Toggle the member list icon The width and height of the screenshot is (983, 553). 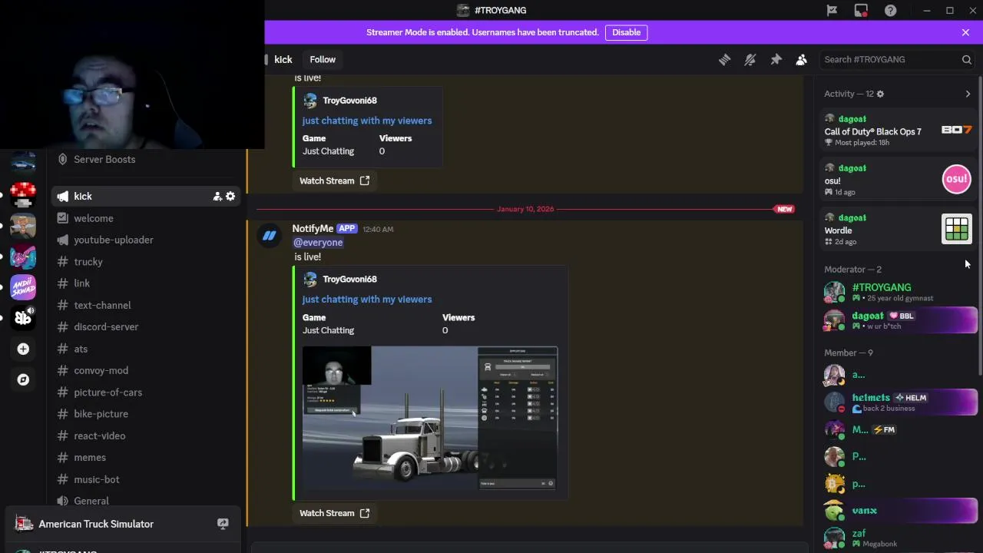(x=801, y=59)
